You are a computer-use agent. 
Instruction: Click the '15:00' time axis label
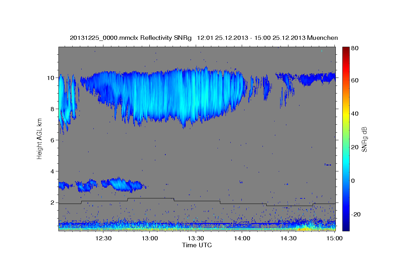[x=334, y=238]
